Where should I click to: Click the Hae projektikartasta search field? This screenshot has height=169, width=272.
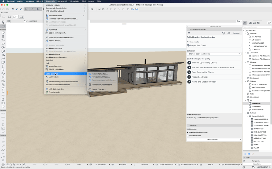pyautogui.click(x=257, y=27)
